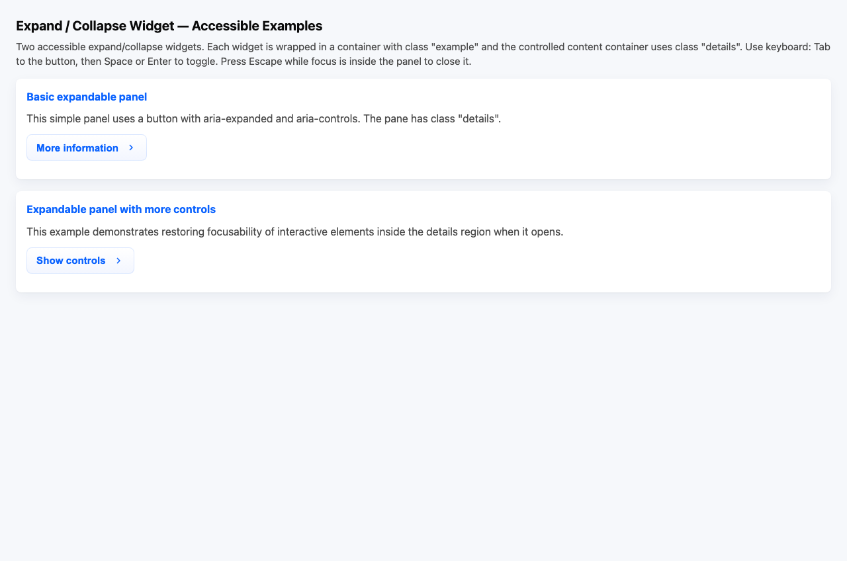Toggle the Show controls panel open
Image resolution: width=847 pixels, height=561 pixels.
tap(79, 261)
